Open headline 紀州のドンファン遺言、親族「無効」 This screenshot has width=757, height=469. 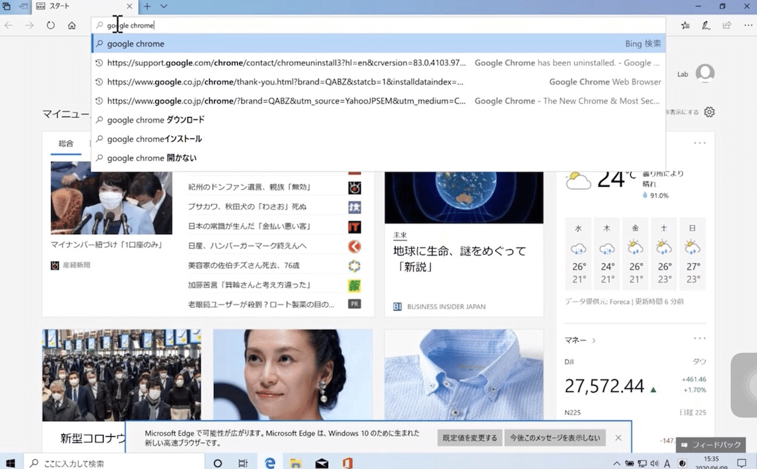click(x=250, y=187)
